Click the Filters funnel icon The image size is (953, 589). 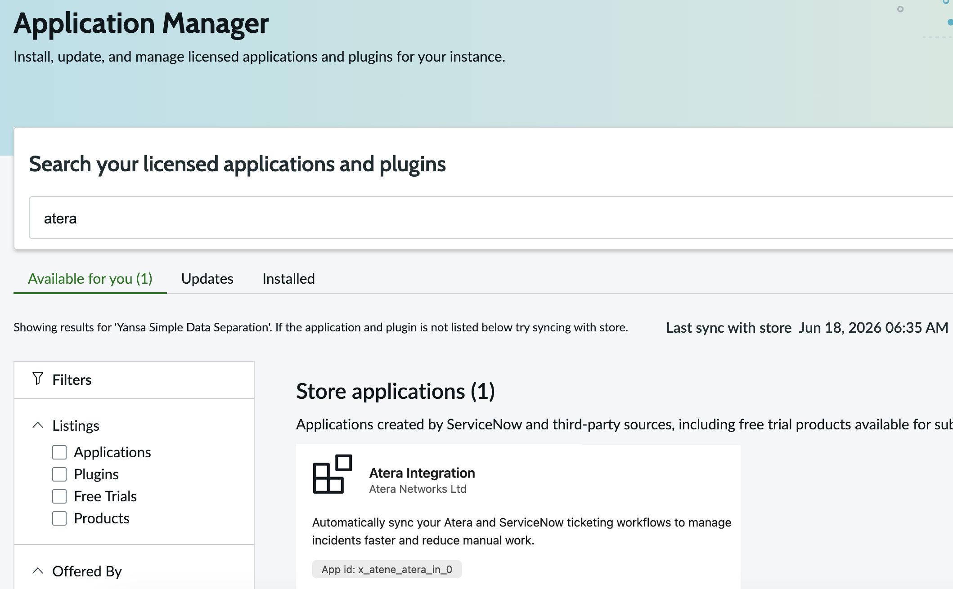(38, 379)
